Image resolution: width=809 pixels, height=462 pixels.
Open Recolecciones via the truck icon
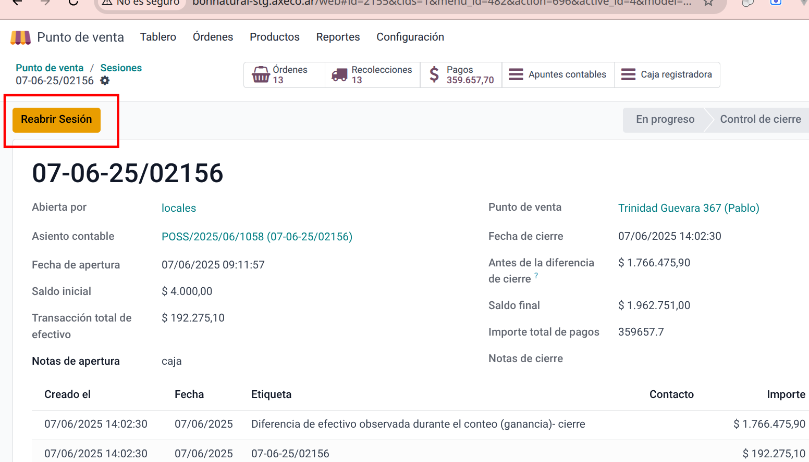pos(339,75)
